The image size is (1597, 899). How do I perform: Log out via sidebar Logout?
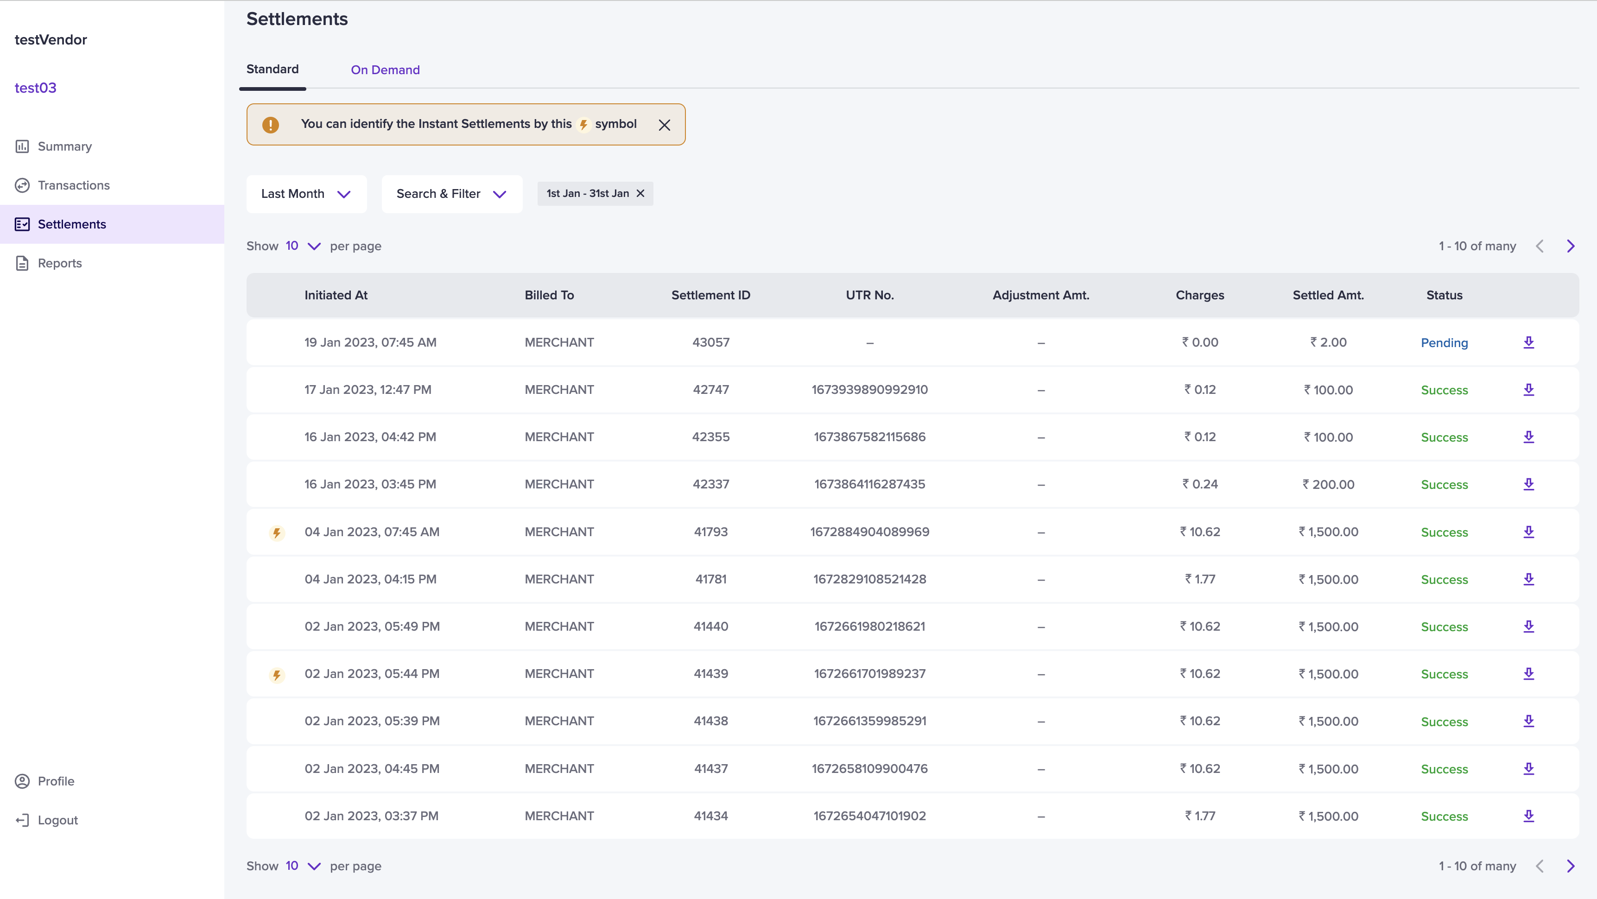pos(57,820)
